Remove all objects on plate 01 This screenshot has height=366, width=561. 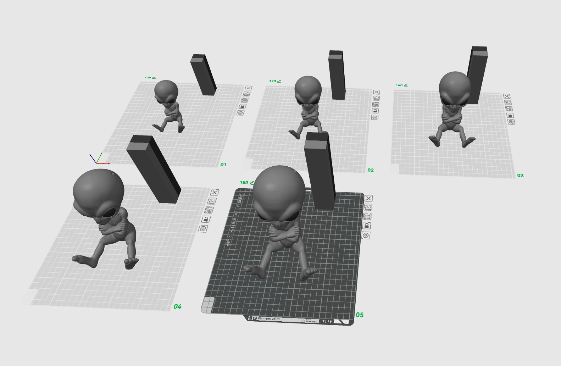tap(248, 88)
